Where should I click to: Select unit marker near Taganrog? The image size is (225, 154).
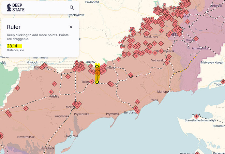[x=223, y=82]
